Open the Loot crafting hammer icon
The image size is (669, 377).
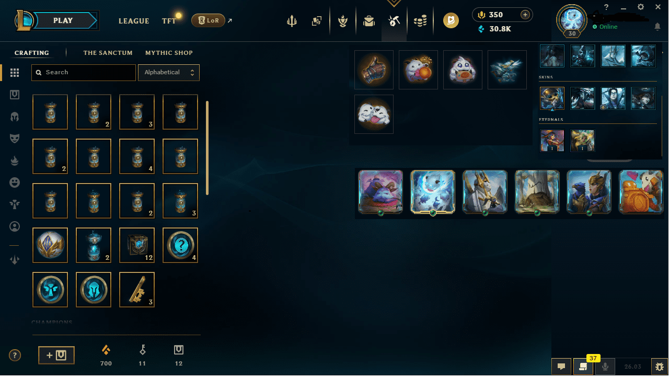[394, 21]
